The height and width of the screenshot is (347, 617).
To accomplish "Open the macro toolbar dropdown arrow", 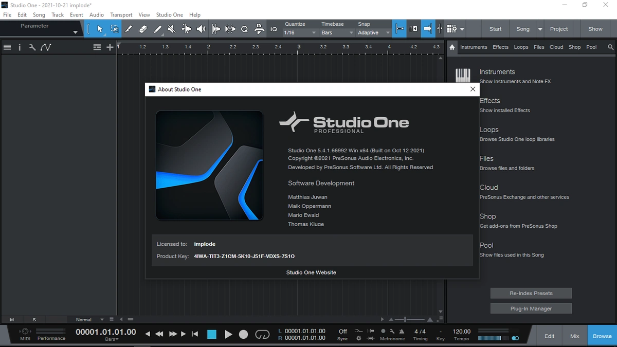I will (462, 29).
